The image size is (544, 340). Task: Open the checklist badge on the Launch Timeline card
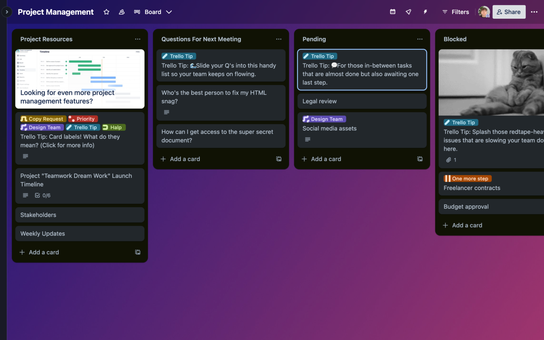[x=42, y=195]
